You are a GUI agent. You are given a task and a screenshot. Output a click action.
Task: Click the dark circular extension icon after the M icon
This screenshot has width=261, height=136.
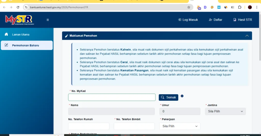(x=226, y=7)
